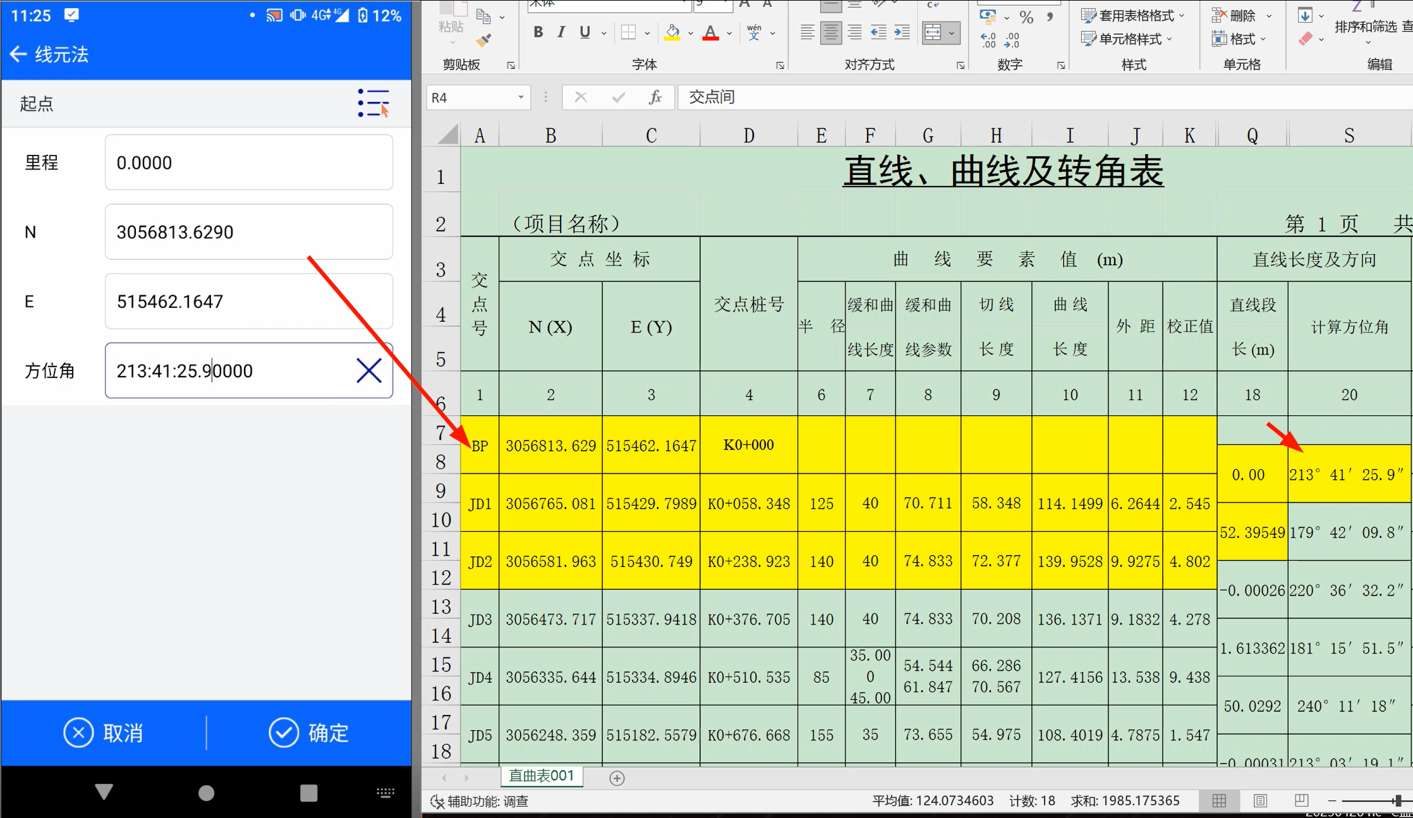Click the formula bar showing 交点间
The width and height of the screenshot is (1413, 818).
1045,97
